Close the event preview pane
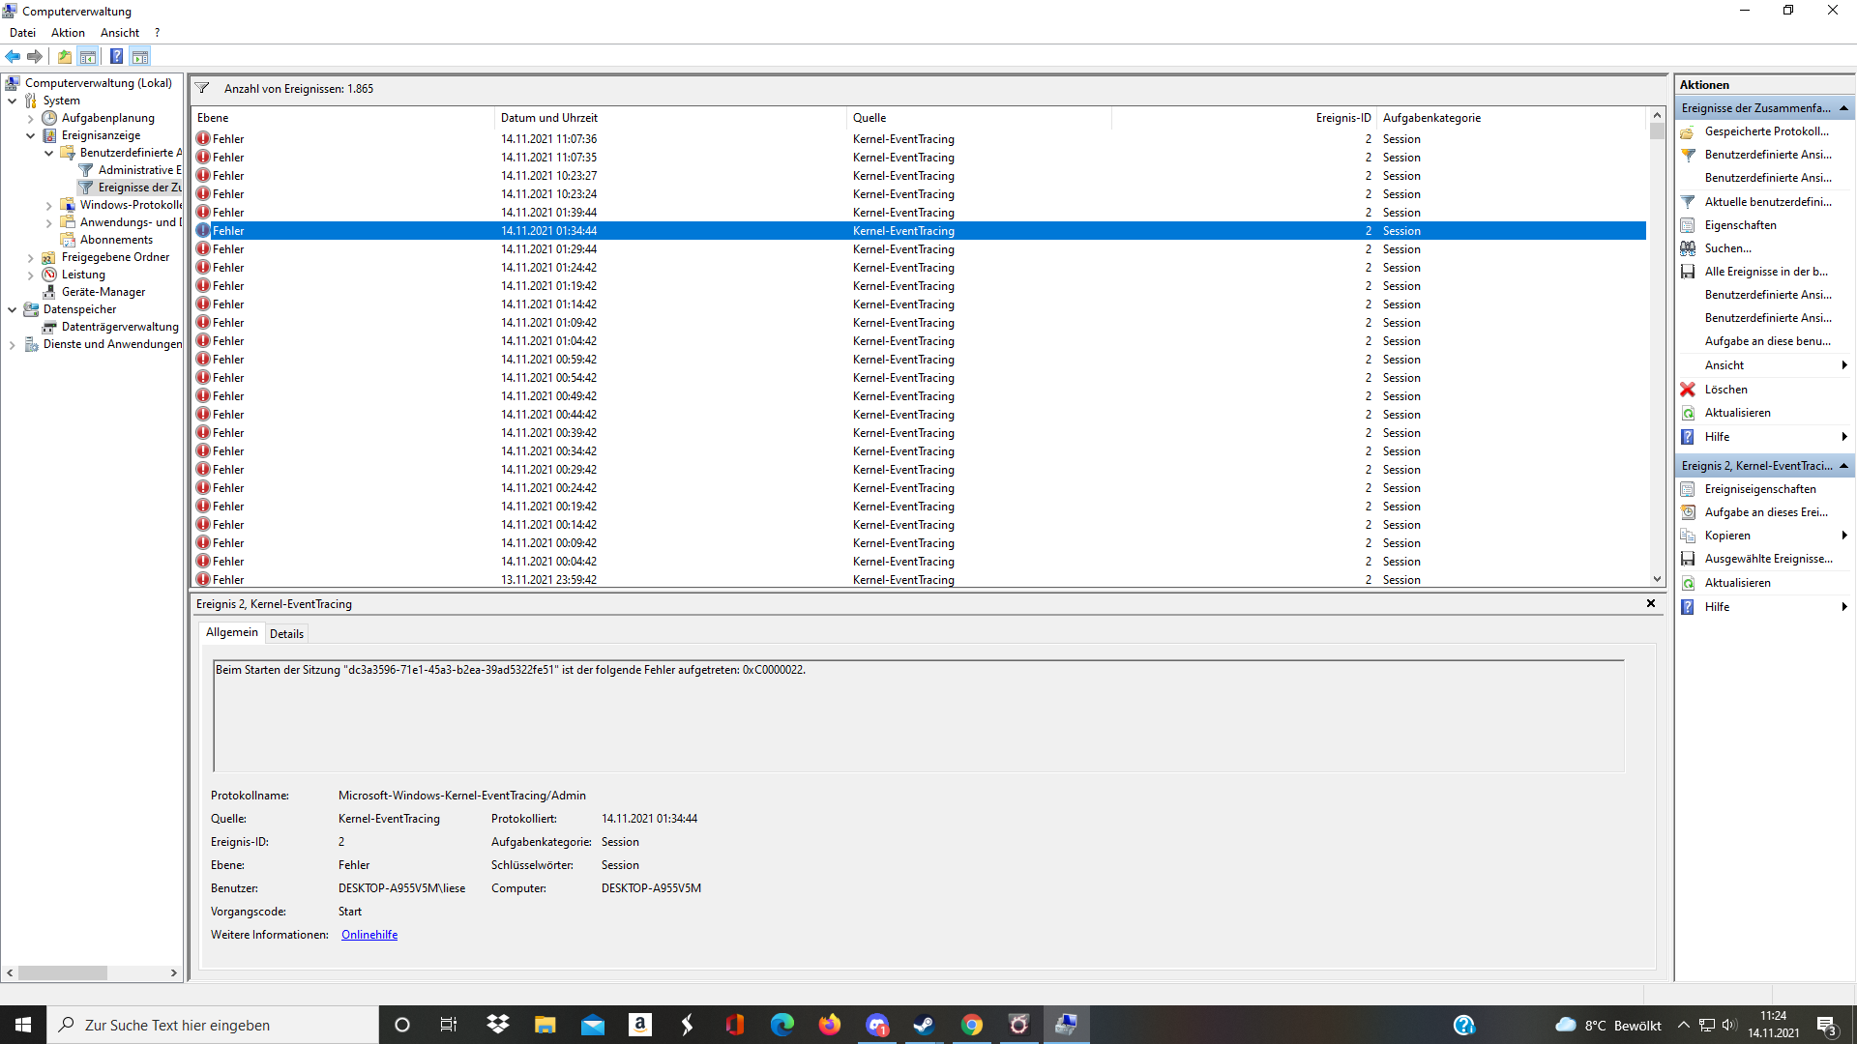Viewport: 1857px width, 1044px height. pos(1651,603)
